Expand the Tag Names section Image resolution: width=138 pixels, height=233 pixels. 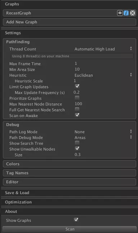tap(70, 173)
